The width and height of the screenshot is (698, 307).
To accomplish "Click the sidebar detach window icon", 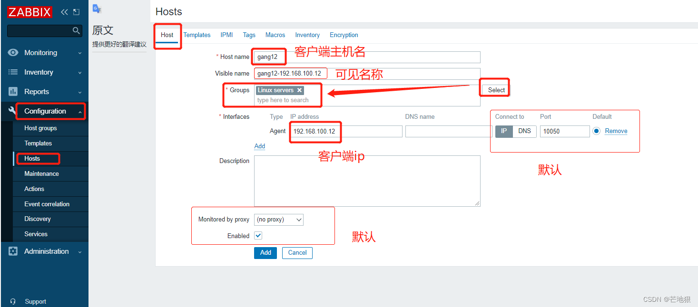I will [76, 12].
